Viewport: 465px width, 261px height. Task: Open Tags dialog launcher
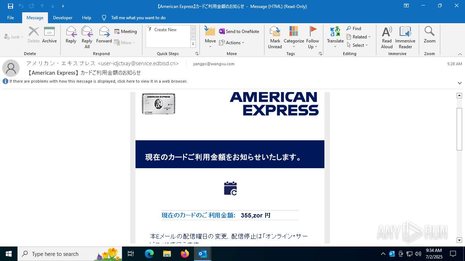pyautogui.click(x=320, y=54)
